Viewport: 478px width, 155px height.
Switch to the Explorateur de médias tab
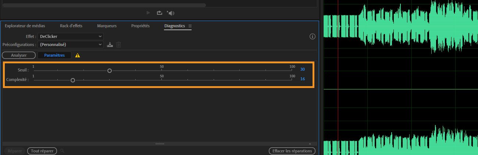pos(25,26)
